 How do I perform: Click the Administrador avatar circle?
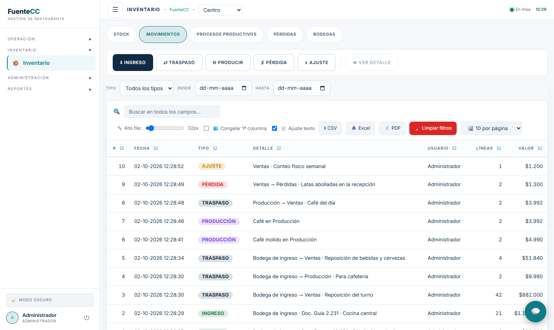point(12,318)
